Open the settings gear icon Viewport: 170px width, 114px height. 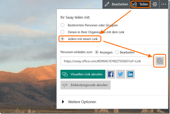155,4
